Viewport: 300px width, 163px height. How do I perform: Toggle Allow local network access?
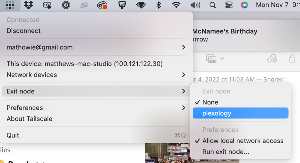point(240,141)
